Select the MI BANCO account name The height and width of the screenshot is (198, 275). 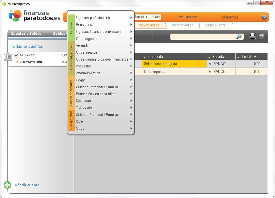28,55
